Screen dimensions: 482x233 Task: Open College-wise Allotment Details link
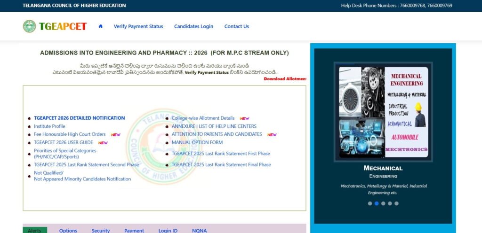(x=203, y=118)
